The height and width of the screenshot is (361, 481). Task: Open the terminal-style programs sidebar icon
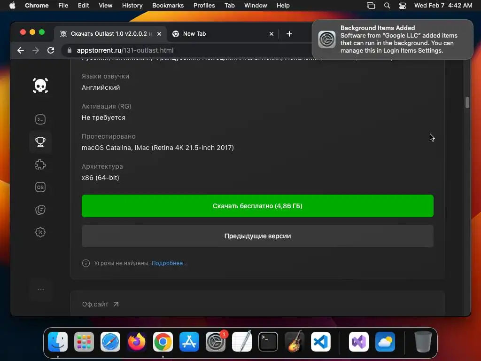(x=40, y=119)
